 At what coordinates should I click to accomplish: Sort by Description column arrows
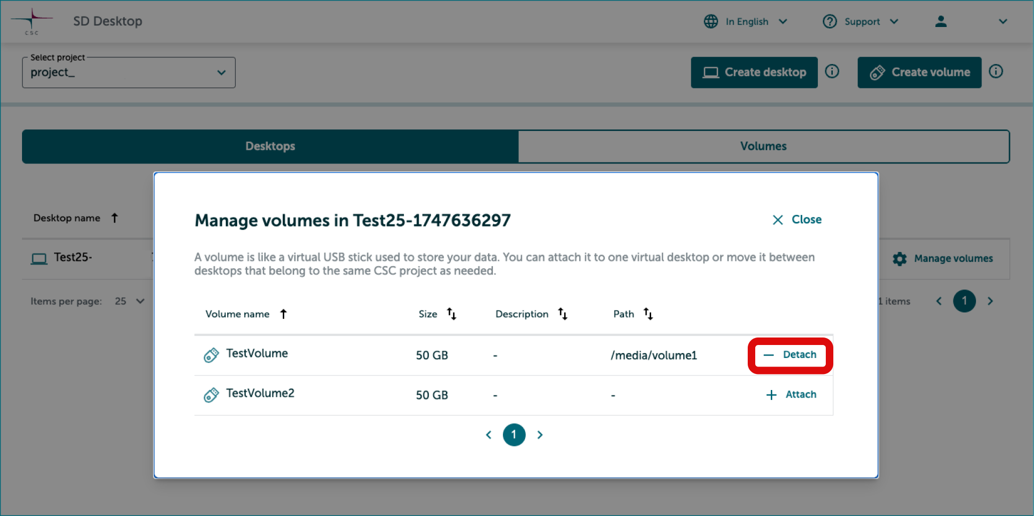[x=563, y=314]
